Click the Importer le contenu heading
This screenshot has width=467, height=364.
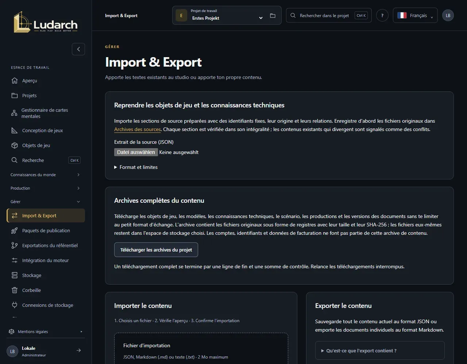[143, 306]
